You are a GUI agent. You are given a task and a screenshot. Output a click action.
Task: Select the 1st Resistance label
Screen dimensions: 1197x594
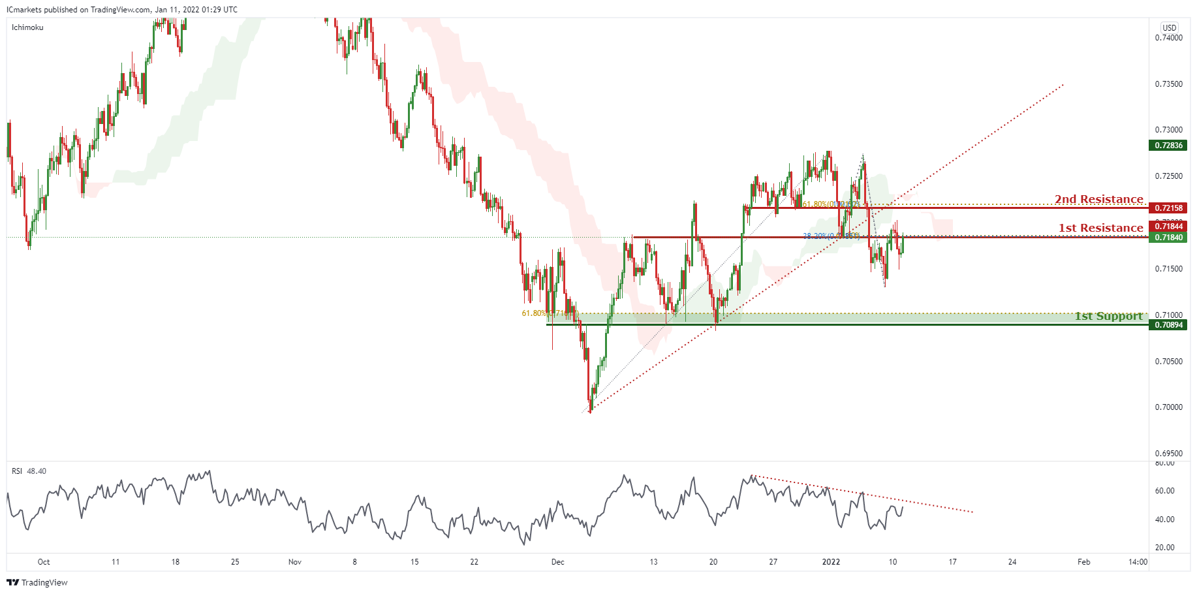pyautogui.click(x=1101, y=228)
